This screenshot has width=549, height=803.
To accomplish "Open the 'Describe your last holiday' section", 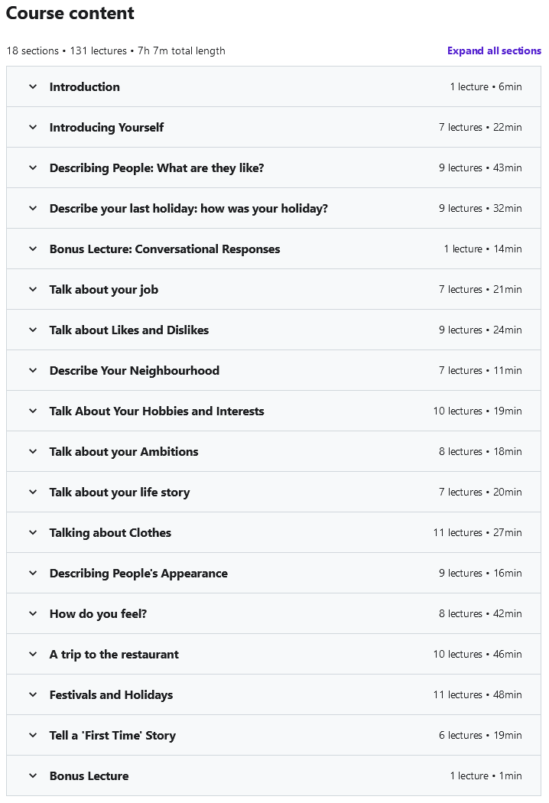I will (x=188, y=208).
